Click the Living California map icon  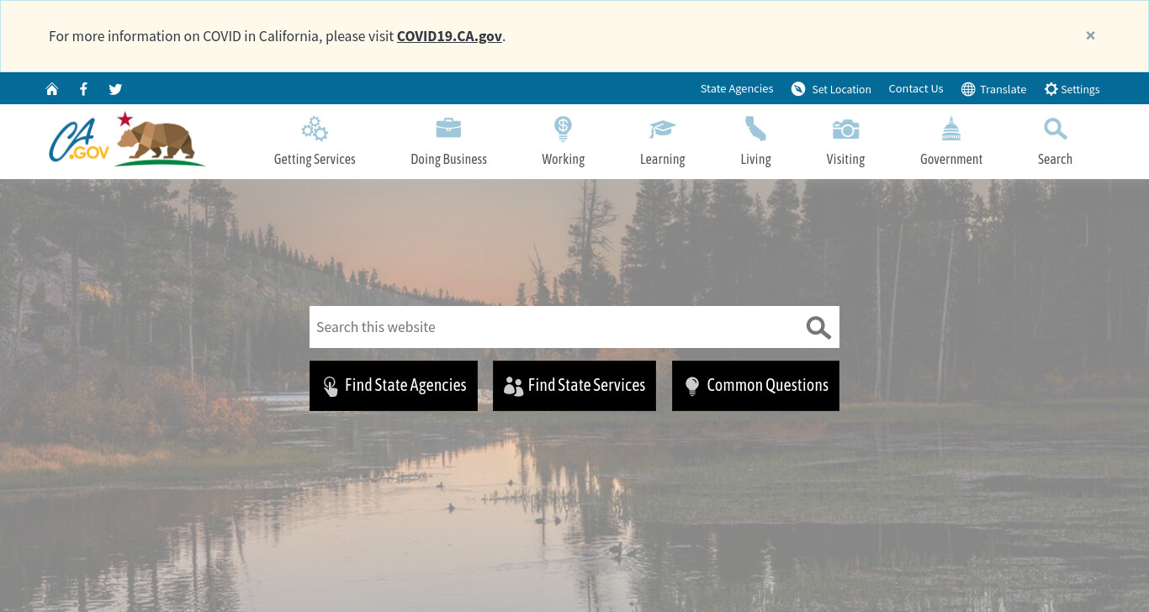pyautogui.click(x=755, y=129)
